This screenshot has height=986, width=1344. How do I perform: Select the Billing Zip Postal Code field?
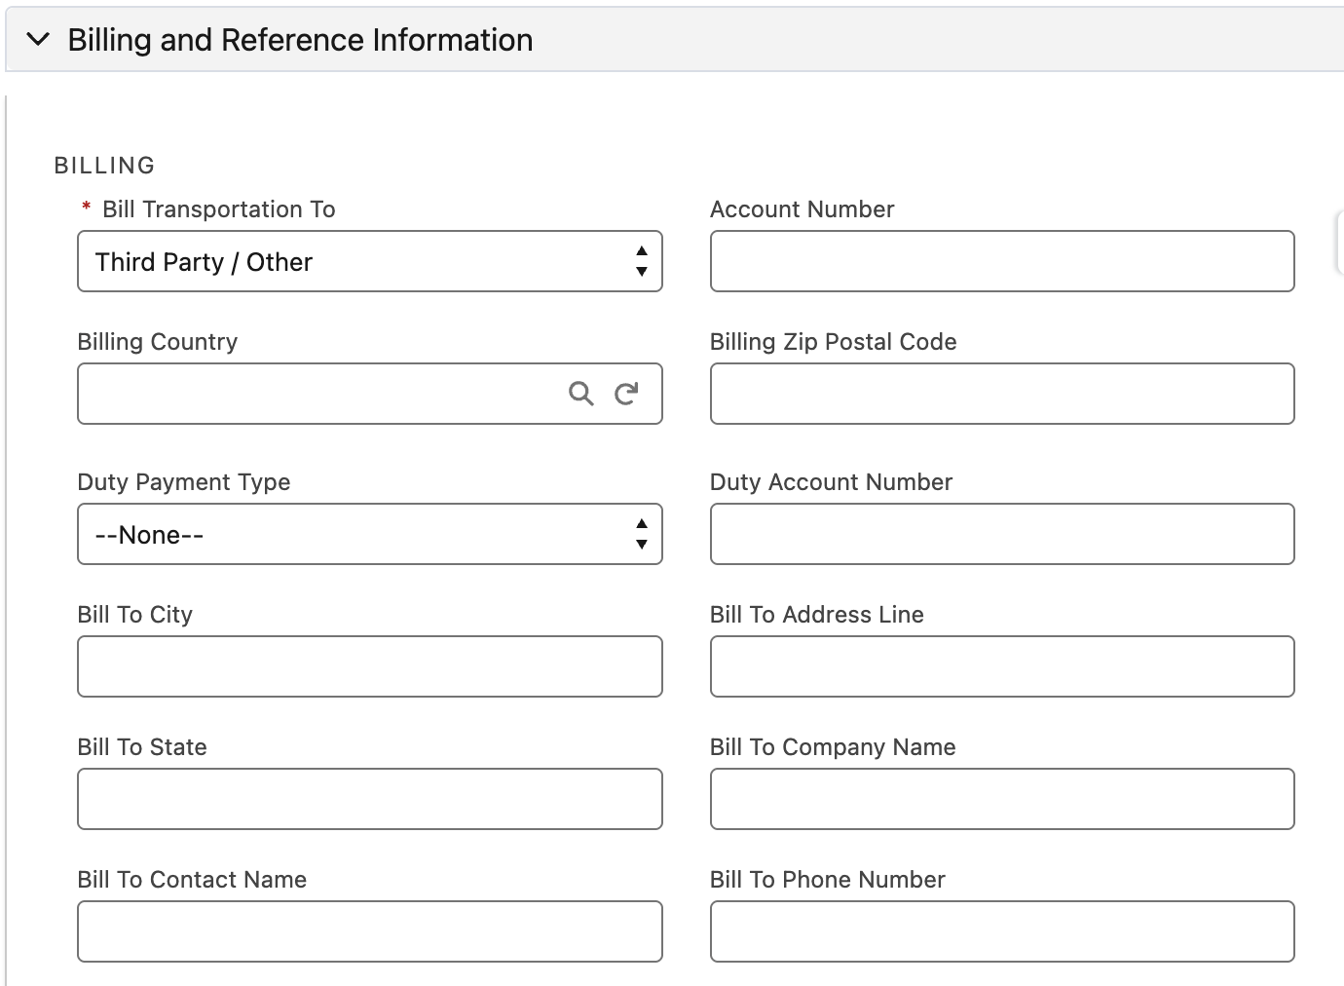click(1001, 394)
